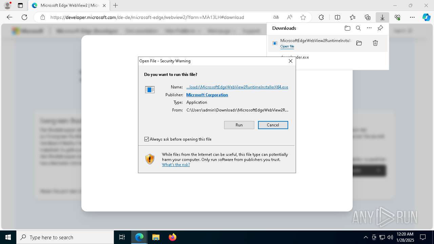Screen dimensions: 434x244
Task: Open the volume control tray icon
Action: point(390,237)
